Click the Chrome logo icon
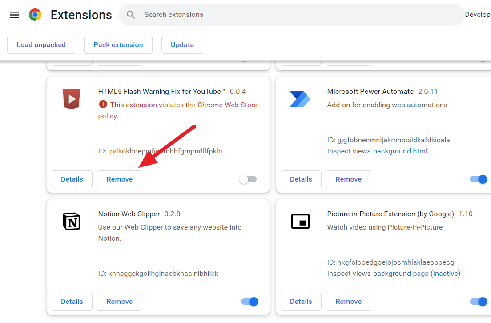This screenshot has height=323, width=491. 35,15
